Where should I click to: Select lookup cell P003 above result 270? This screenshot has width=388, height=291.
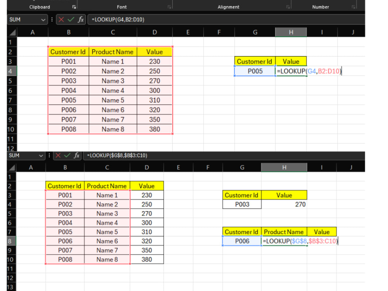[x=242, y=204]
